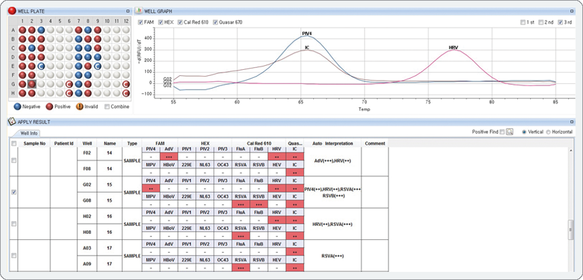Image resolution: width=583 pixels, height=280 pixels.
Task: Open the Well Info tab
Action: pyautogui.click(x=28, y=133)
